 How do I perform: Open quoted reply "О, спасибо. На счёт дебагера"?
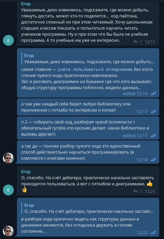88,208
